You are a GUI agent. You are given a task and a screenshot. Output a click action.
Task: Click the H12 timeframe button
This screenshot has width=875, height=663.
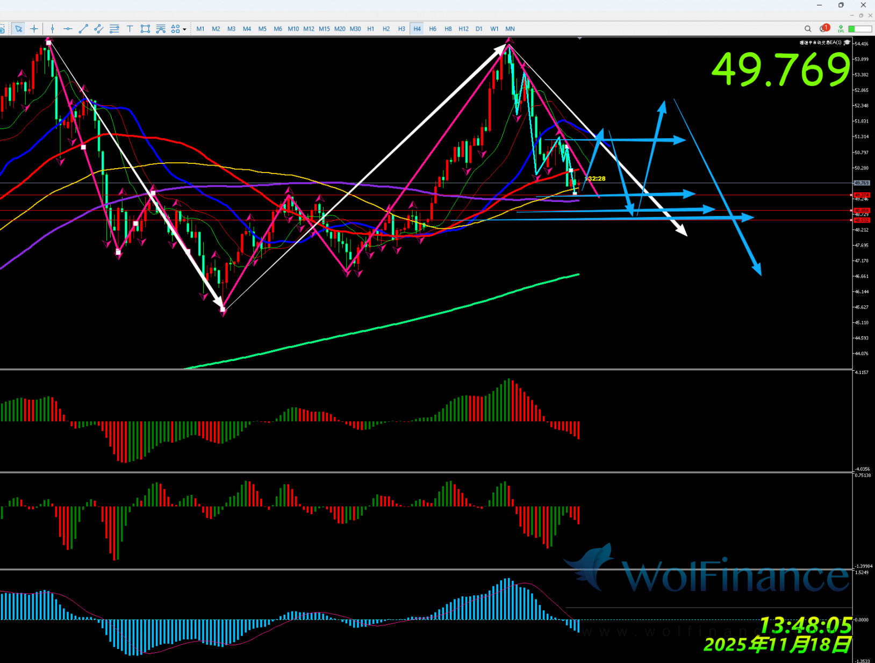pos(463,29)
